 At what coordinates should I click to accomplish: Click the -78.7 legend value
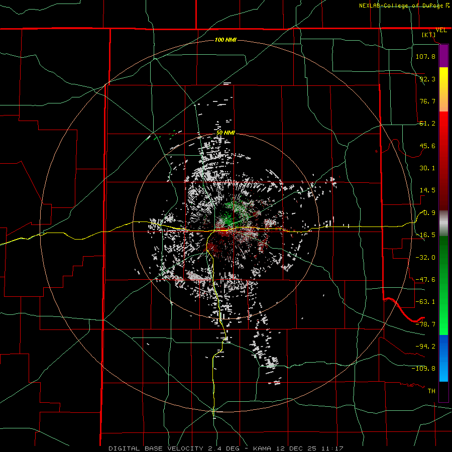point(425,324)
